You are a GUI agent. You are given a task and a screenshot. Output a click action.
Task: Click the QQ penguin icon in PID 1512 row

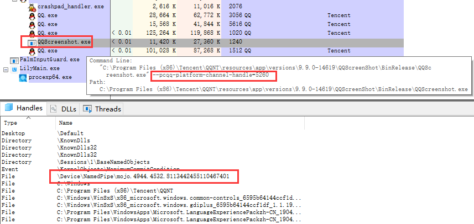tap(32, 51)
